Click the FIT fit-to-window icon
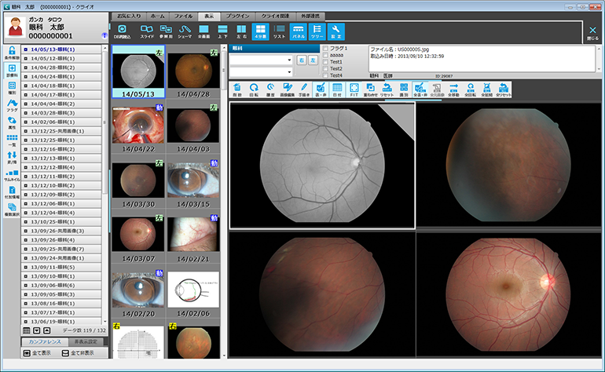 354,89
